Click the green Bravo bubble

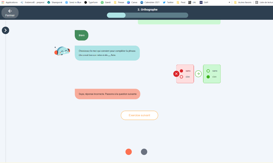(81, 35)
